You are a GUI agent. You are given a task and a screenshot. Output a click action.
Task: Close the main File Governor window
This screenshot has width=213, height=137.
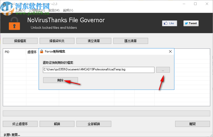pos(207,4)
